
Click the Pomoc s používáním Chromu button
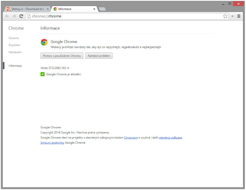(62, 56)
